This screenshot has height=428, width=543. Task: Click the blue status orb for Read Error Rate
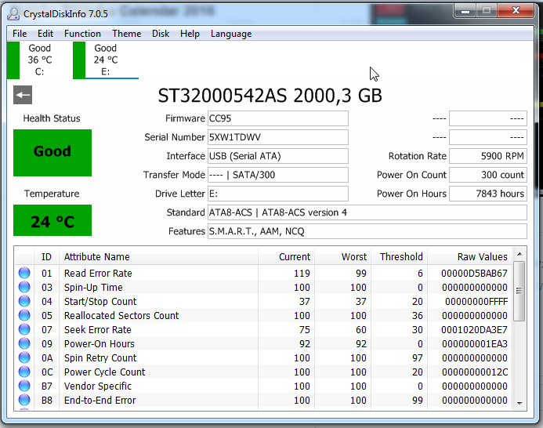click(24, 273)
